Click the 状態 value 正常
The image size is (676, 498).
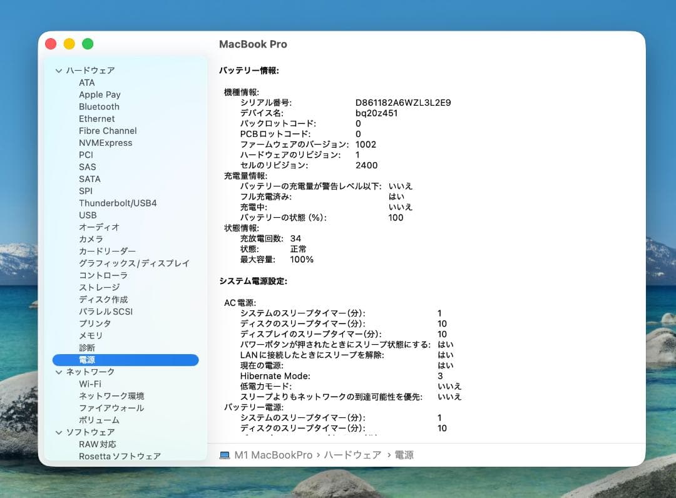[x=299, y=249]
